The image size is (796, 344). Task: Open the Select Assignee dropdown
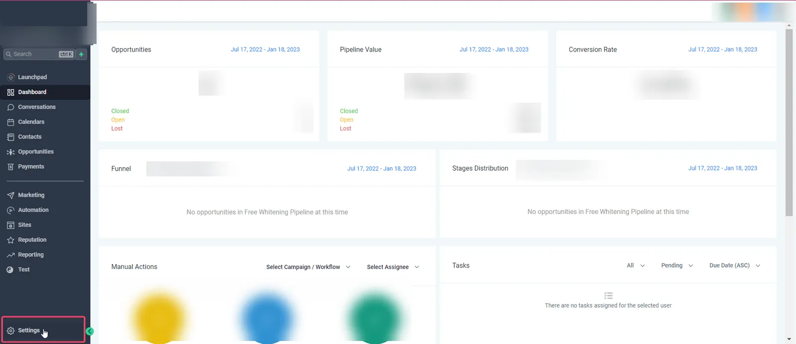click(393, 267)
